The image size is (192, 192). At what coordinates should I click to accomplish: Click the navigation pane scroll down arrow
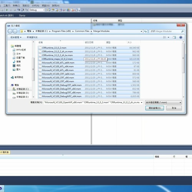coord(33,97)
